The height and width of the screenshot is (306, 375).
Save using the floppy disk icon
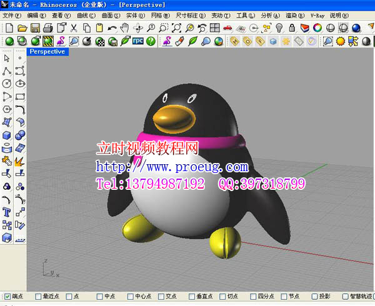click(x=35, y=28)
